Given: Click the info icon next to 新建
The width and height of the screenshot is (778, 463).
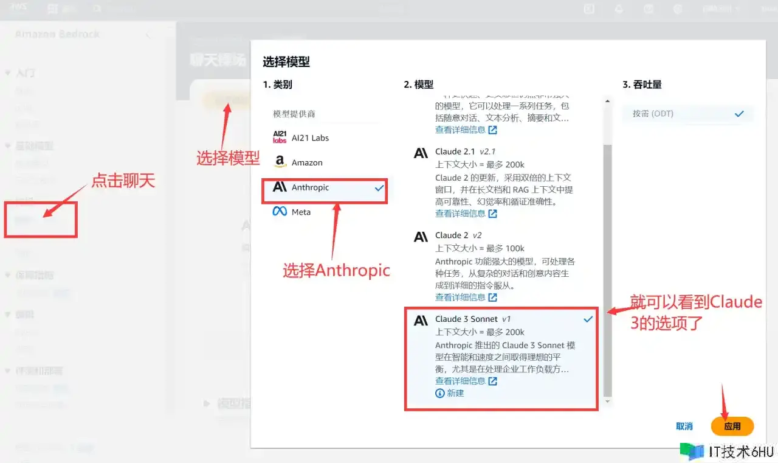Looking at the screenshot, I should [x=440, y=393].
